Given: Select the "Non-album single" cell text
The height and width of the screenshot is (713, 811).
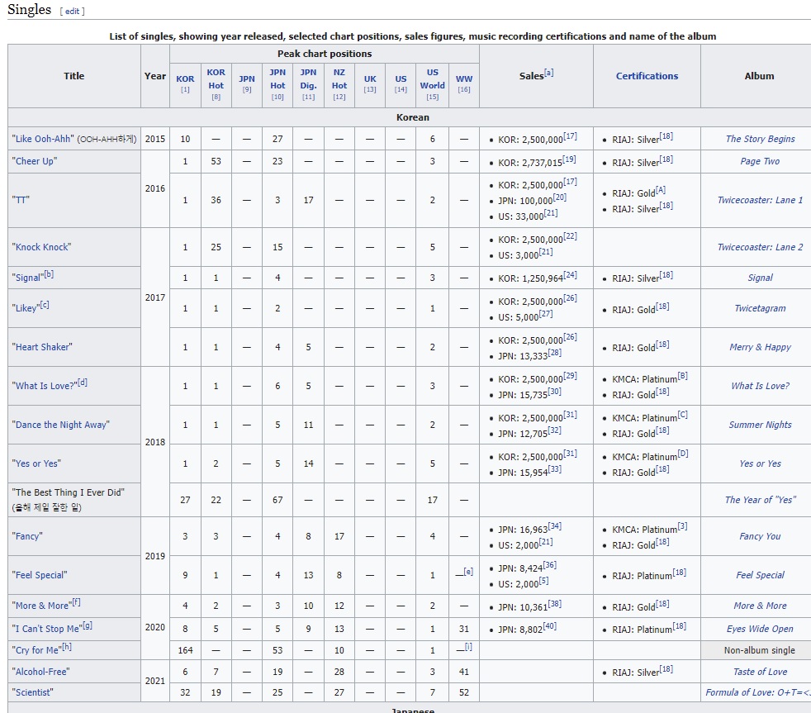Looking at the screenshot, I should pyautogui.click(x=759, y=650).
